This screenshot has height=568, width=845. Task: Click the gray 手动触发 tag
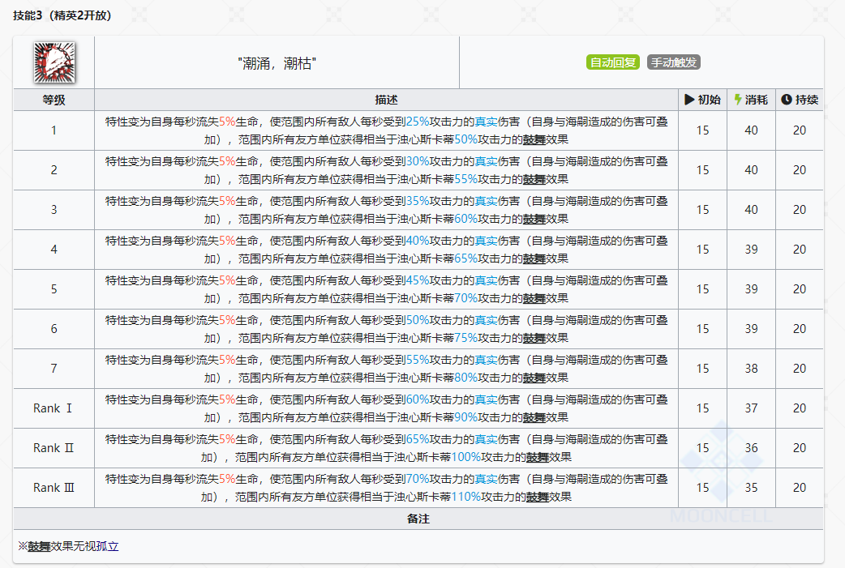point(674,62)
